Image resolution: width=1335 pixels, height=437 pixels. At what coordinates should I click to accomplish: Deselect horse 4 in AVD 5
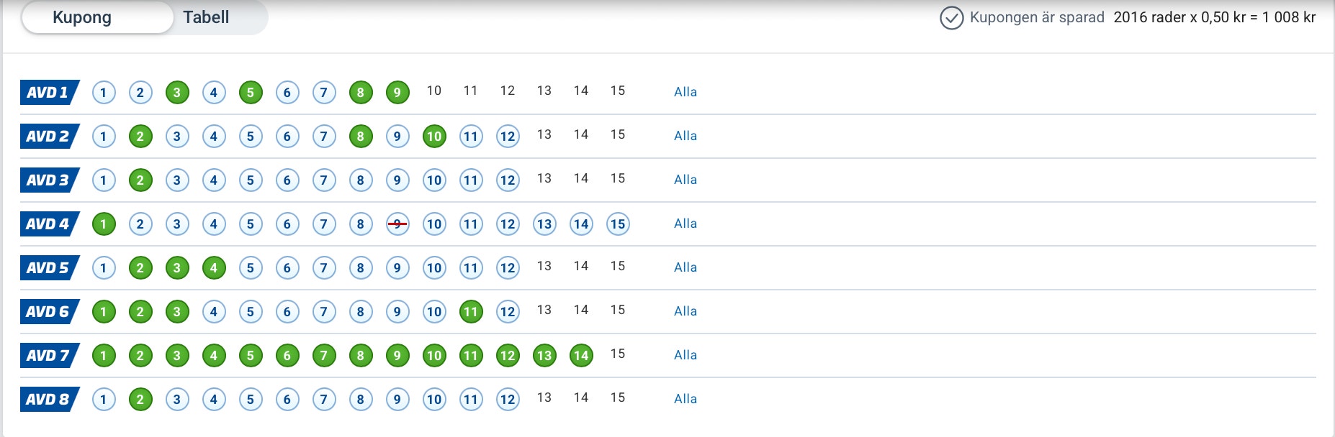tap(214, 268)
